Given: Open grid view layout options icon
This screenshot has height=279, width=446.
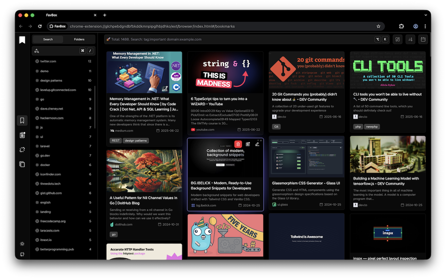Looking at the screenshot, I should pos(397,39).
